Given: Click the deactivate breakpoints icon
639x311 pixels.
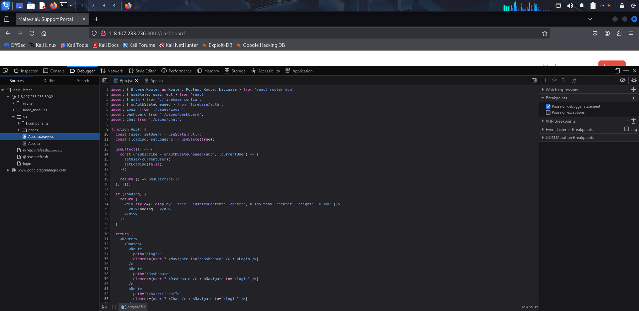Looking at the screenshot, I should [623, 80].
